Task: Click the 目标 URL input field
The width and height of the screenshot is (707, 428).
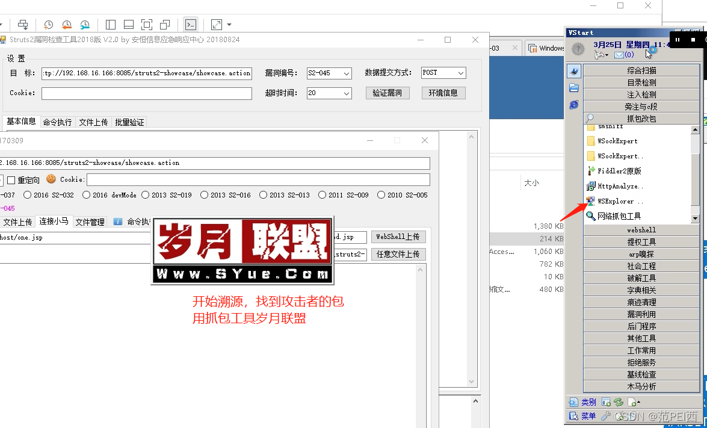Action: click(x=147, y=73)
